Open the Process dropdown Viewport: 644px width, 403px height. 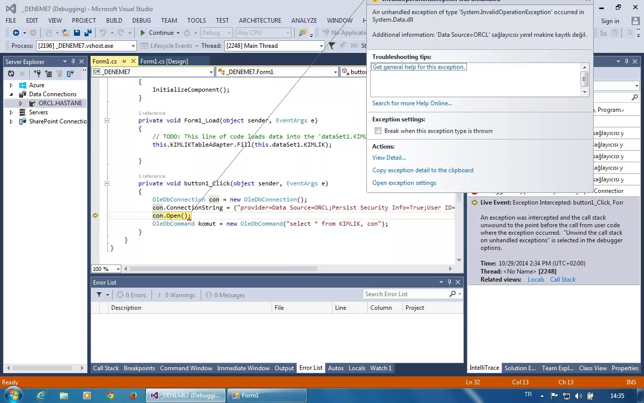pos(133,46)
